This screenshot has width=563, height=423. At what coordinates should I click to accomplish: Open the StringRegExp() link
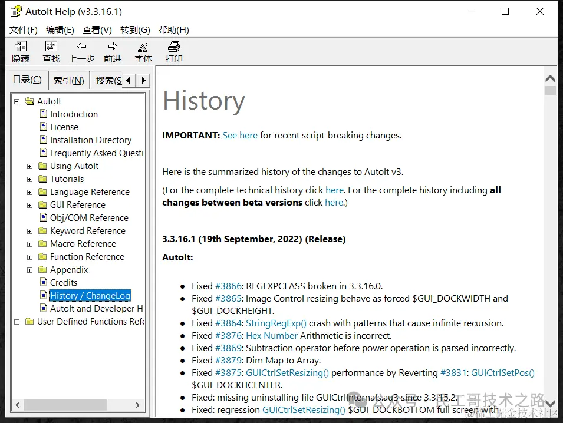click(x=276, y=323)
